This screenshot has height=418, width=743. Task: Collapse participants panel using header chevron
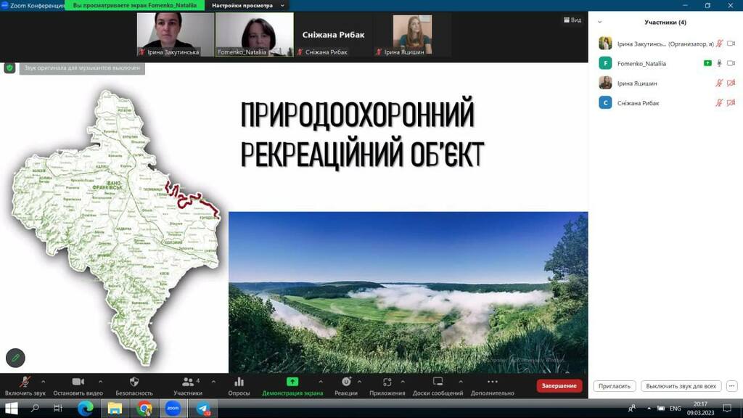click(599, 22)
